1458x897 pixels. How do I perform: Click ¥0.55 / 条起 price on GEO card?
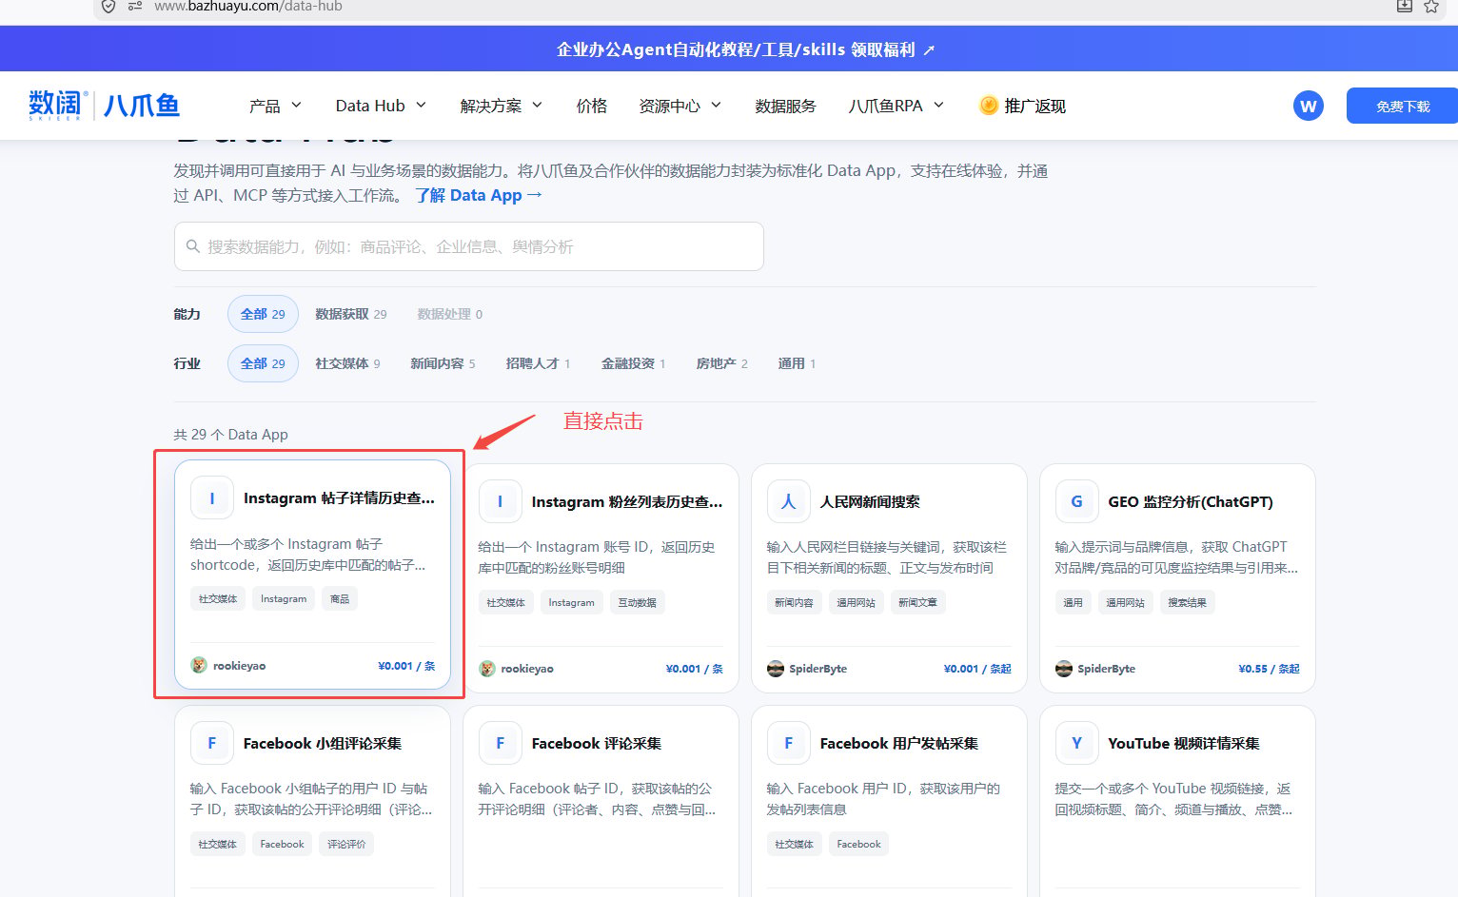[x=1269, y=669]
